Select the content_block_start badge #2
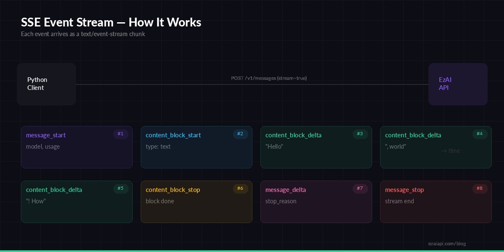Viewport: 504px width, 252px height. [241, 134]
